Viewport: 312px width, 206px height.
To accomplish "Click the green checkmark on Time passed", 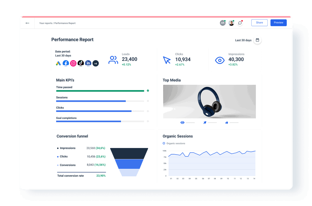I will (148, 91).
